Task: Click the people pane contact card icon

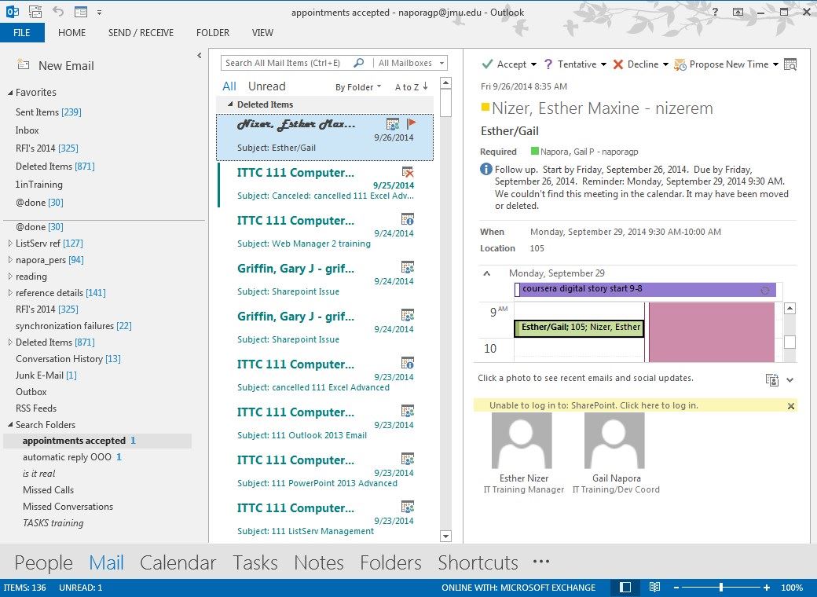Action: (x=771, y=379)
